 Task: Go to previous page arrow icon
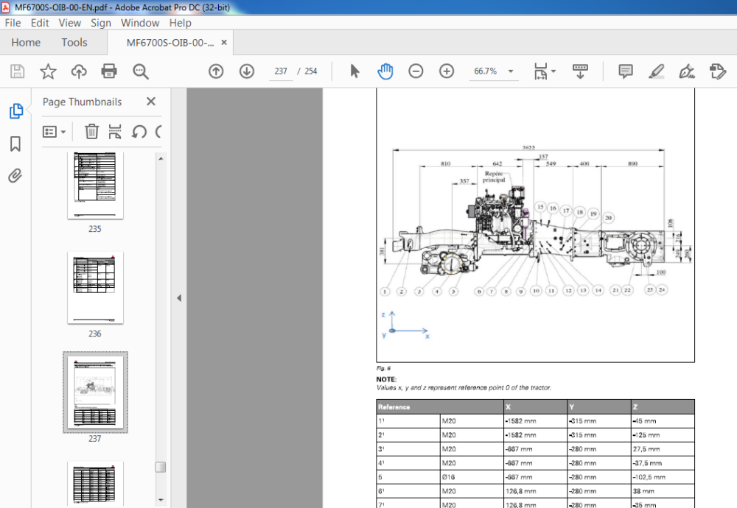click(216, 71)
